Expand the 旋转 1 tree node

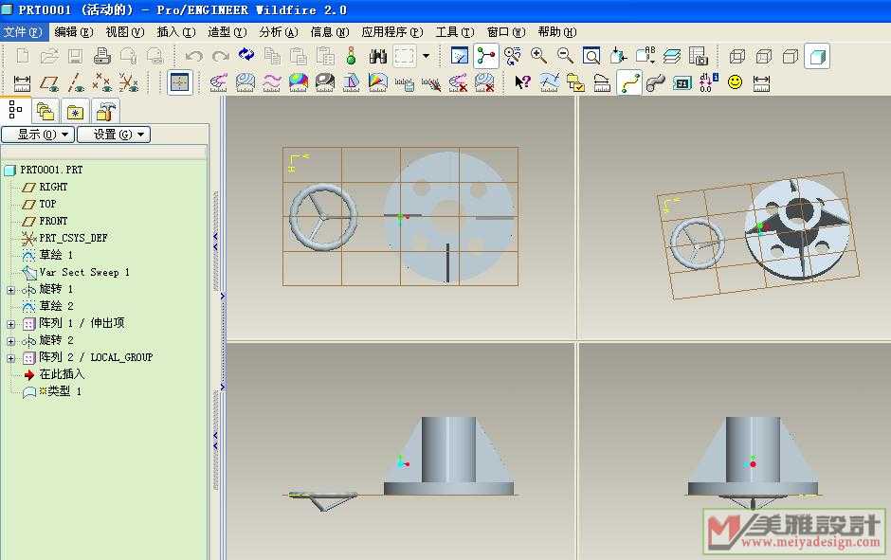(11, 290)
